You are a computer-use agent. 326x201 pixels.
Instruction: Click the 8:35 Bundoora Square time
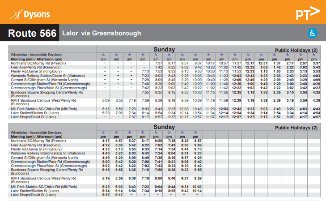tap(159, 92)
